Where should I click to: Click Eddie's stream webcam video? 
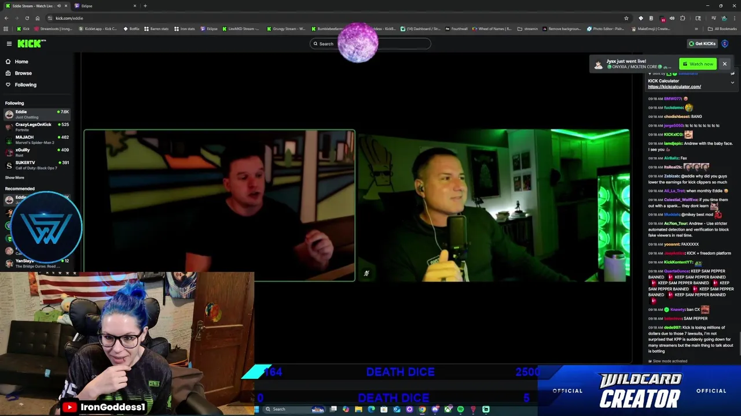click(493, 205)
